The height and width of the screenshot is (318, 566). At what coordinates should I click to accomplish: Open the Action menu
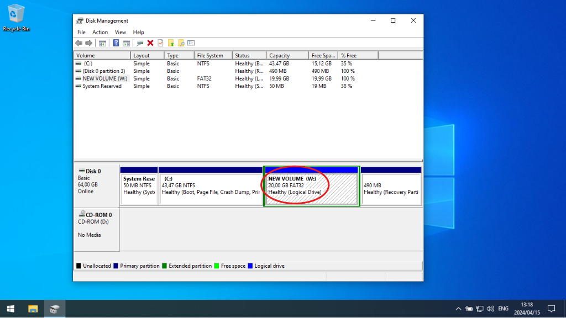(100, 32)
